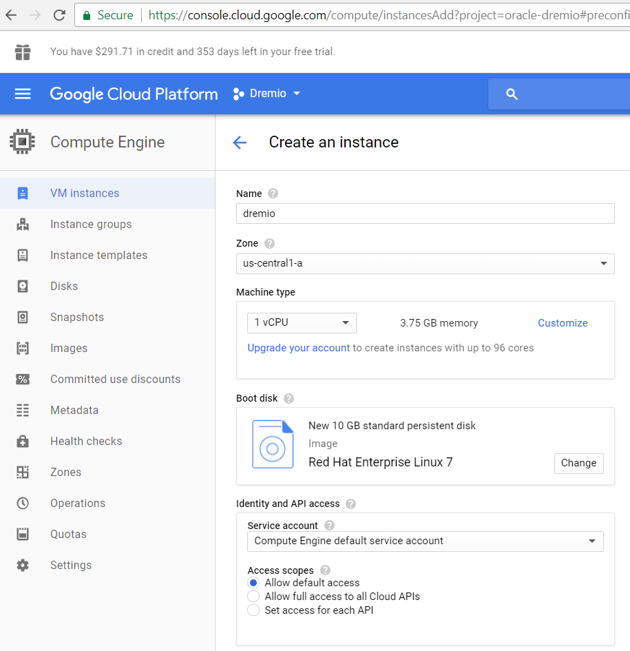Open the hamburger navigation menu
The width and height of the screenshot is (630, 651).
tap(23, 94)
